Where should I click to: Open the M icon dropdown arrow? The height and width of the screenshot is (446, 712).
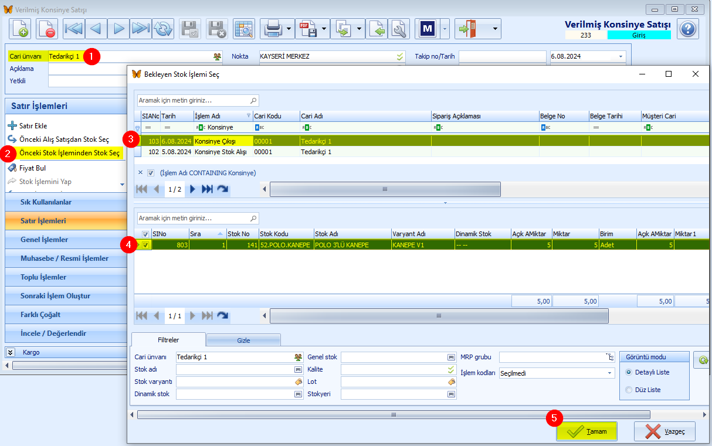pos(445,28)
